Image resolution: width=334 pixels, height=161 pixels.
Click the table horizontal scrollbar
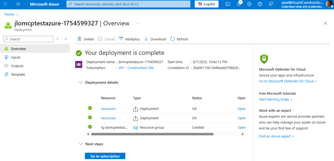(x=152, y=134)
